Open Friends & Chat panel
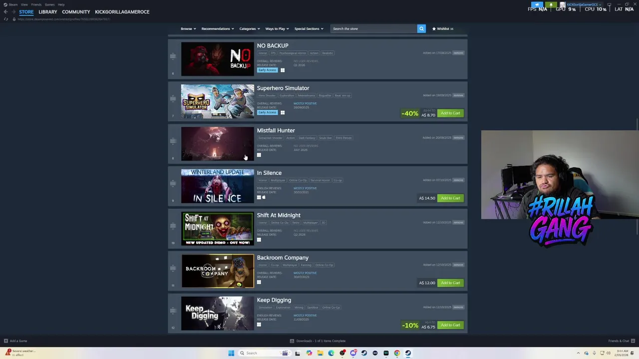 click(x=621, y=341)
